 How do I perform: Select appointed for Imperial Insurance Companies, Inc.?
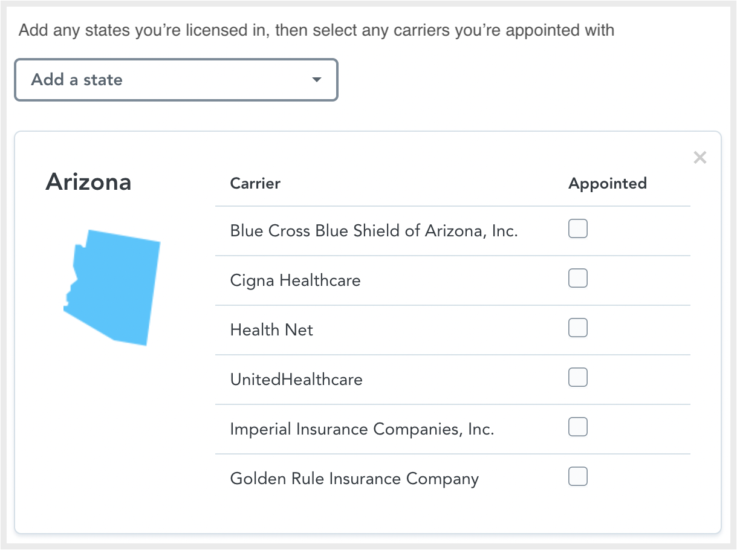[577, 427]
